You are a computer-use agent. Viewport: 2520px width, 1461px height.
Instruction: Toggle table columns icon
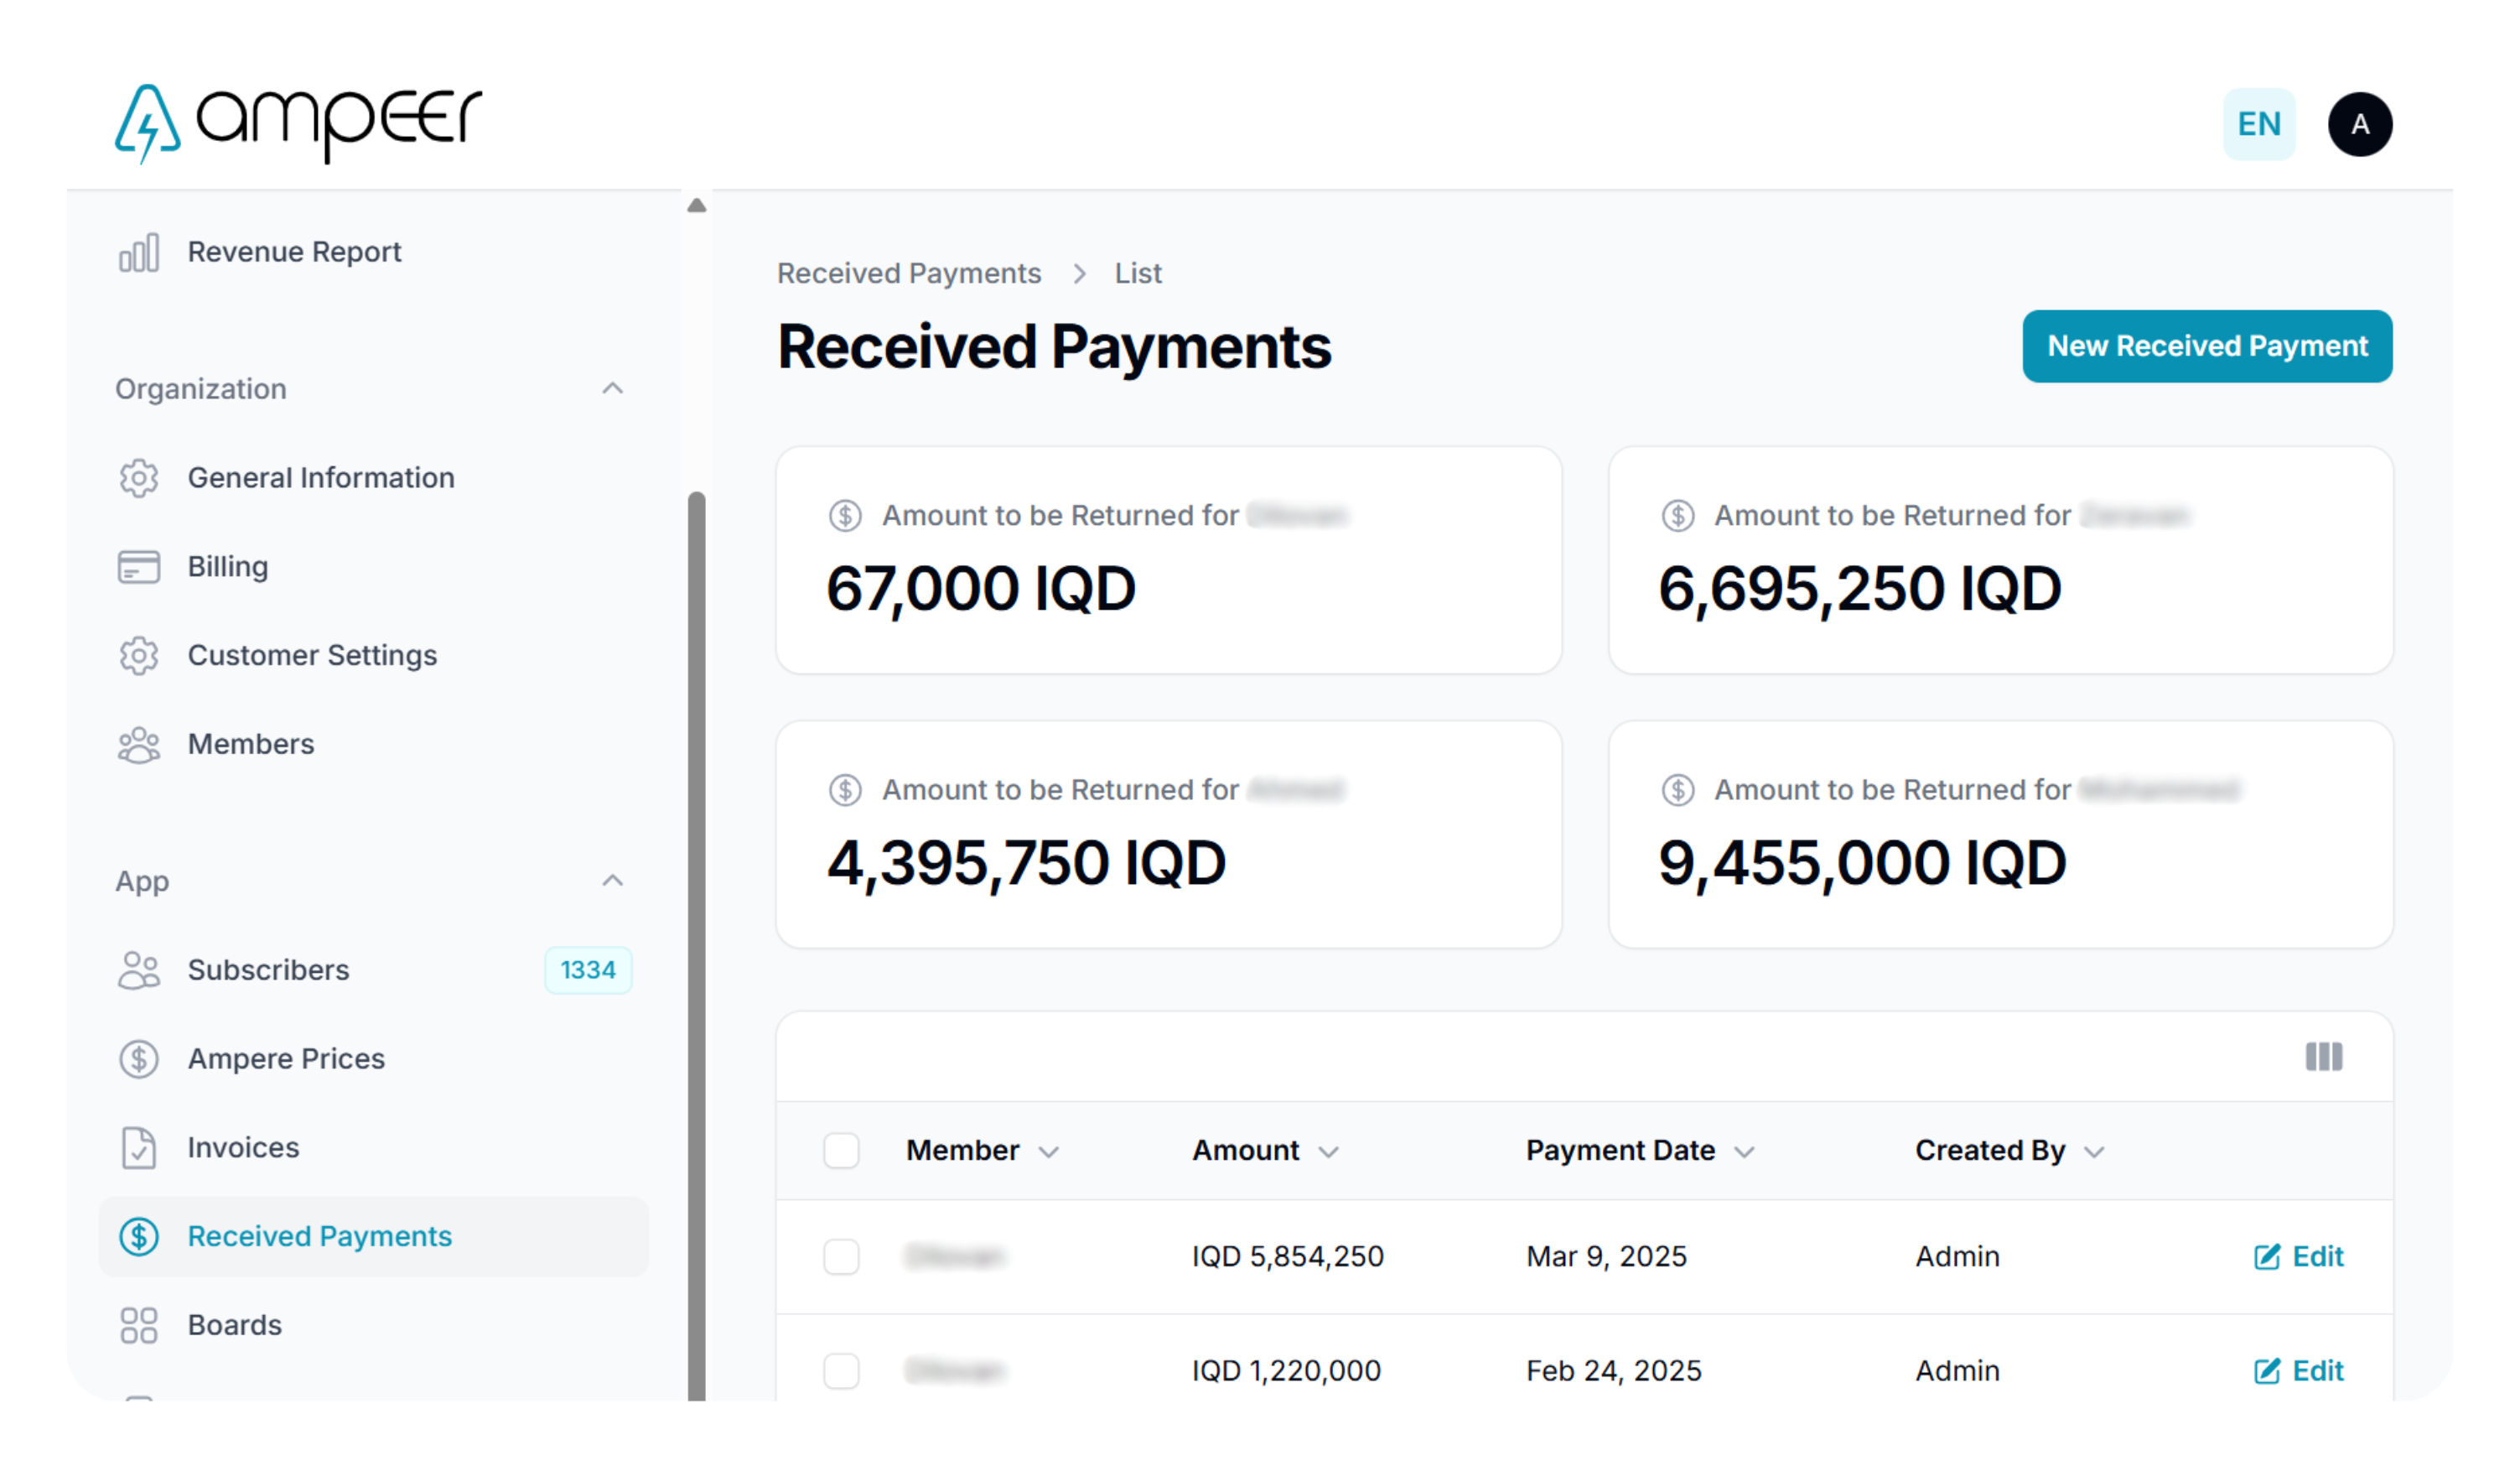pyautogui.click(x=2324, y=1058)
